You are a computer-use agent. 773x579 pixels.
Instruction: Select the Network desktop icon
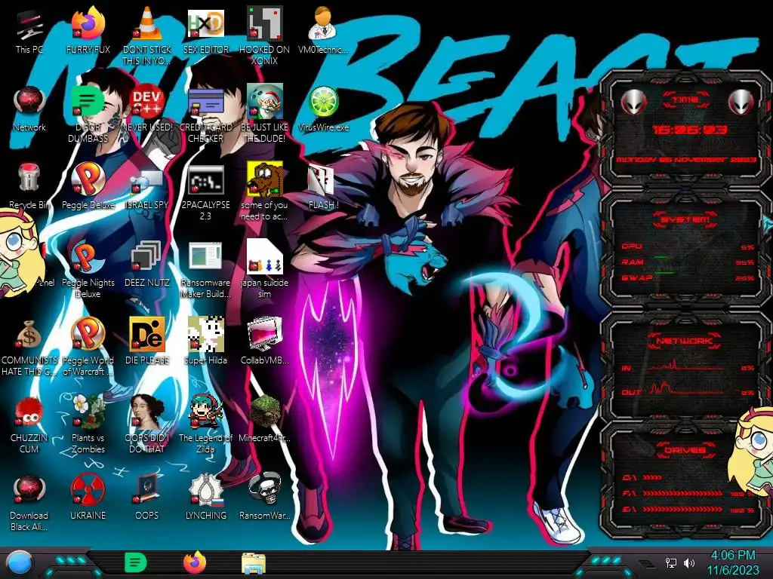(x=29, y=109)
